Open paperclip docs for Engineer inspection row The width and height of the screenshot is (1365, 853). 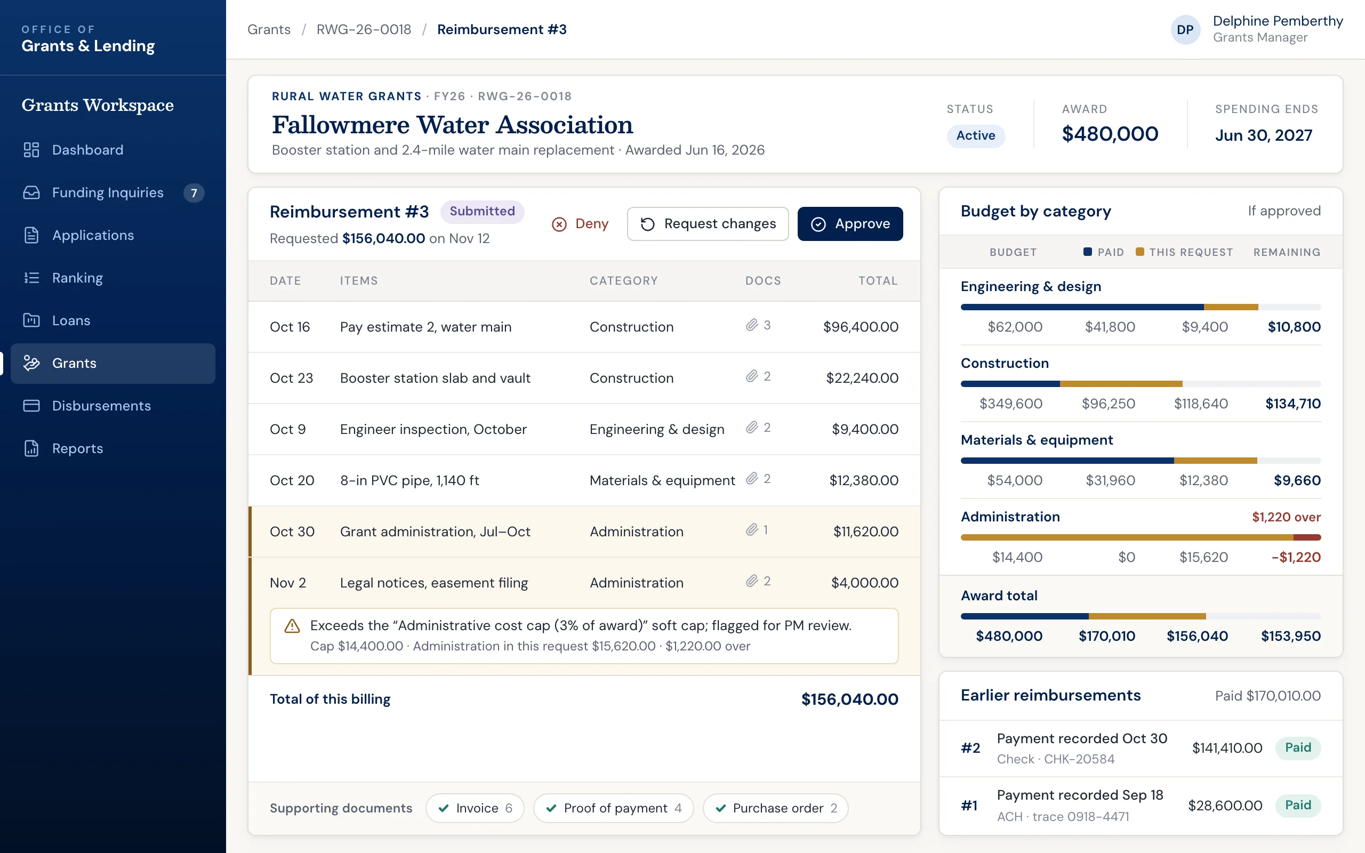pos(751,428)
